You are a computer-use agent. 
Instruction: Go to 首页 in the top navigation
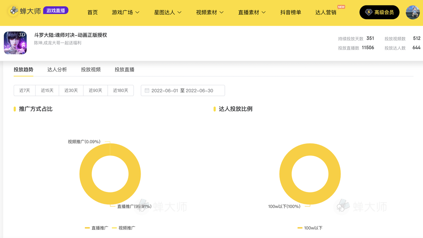point(92,13)
